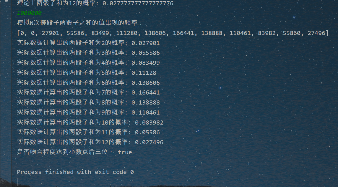Image resolution: width=338 pixels, height=187 pixels.
Task: Place cursor at the console input caret
Action: (x=17, y=182)
